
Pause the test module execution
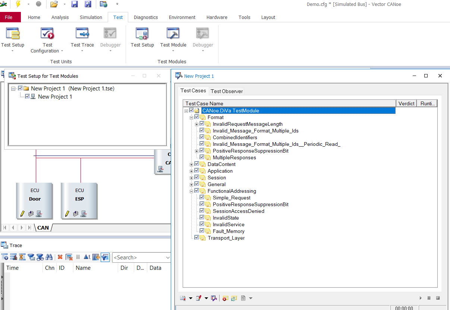click(x=429, y=298)
